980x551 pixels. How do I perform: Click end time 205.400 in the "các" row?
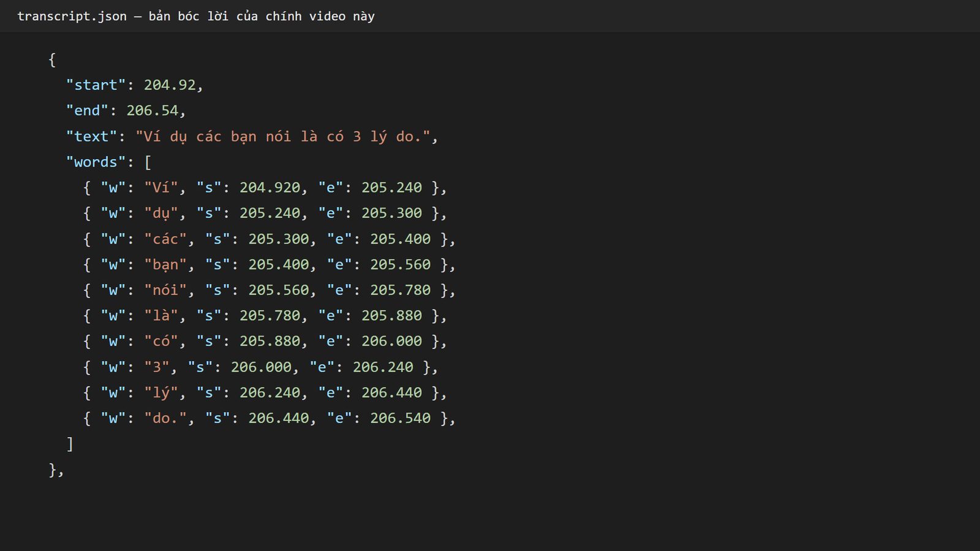tap(401, 239)
